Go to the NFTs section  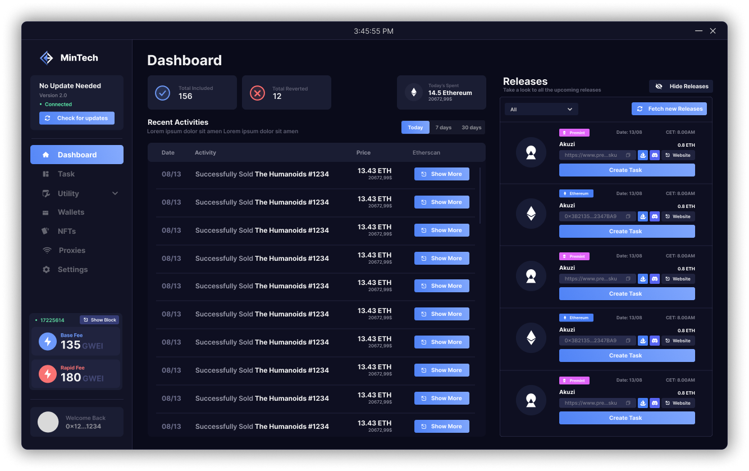(x=66, y=232)
